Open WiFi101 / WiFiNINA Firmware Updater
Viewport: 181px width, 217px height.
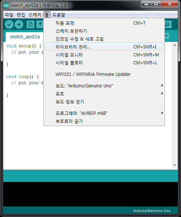pos(104,74)
